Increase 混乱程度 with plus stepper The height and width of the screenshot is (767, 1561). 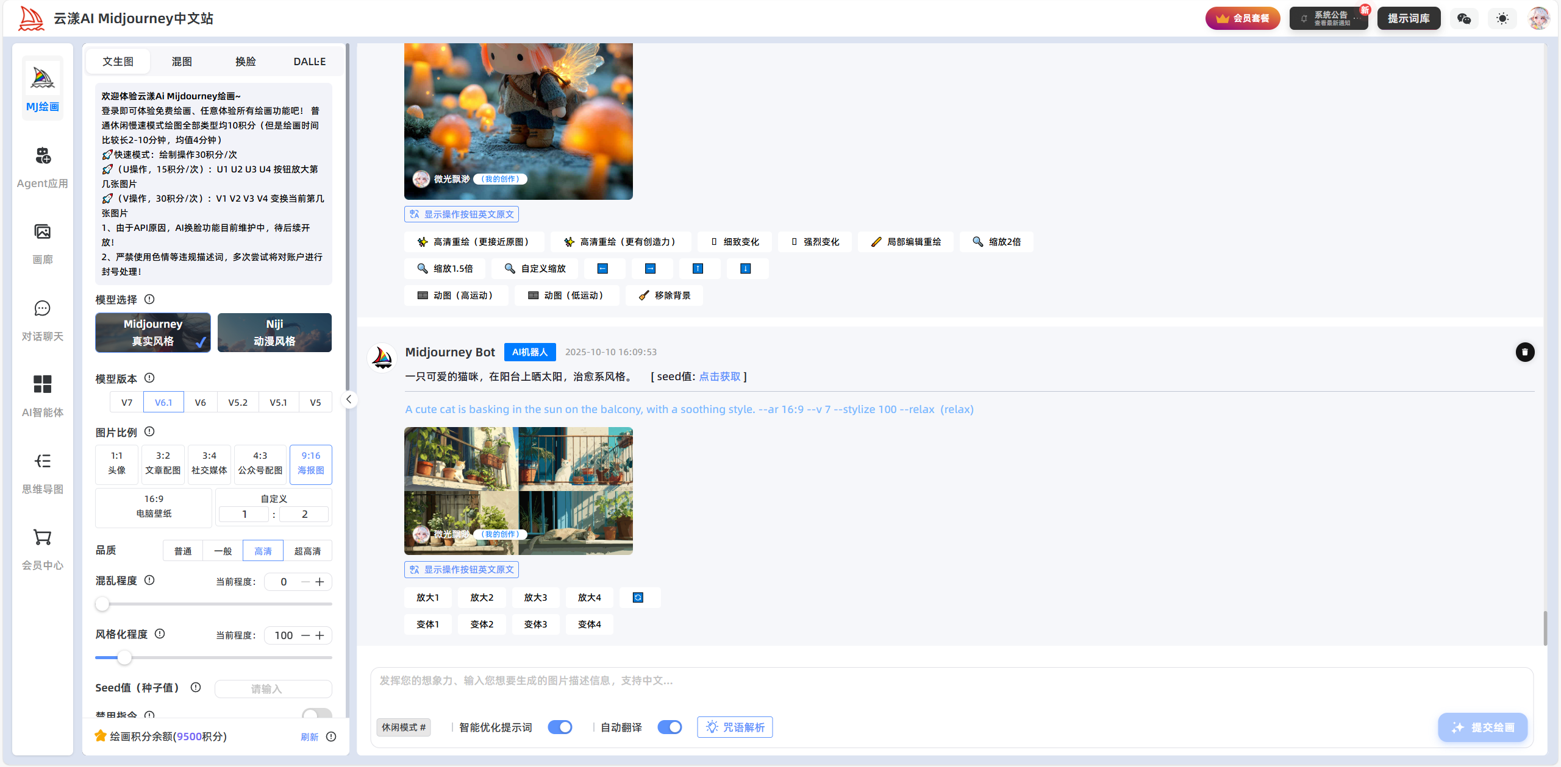click(x=320, y=582)
